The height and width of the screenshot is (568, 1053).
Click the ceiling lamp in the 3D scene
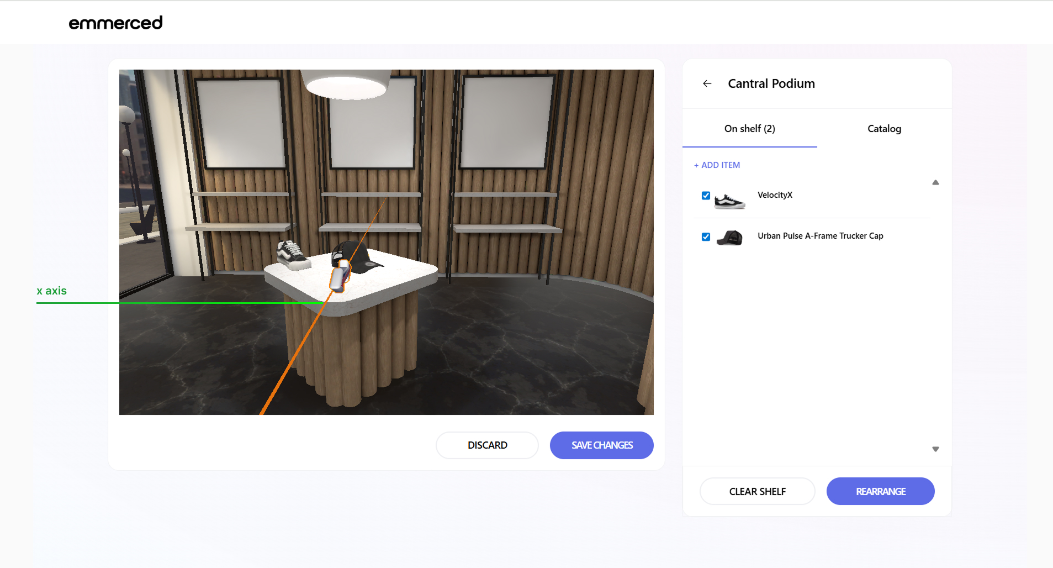click(x=346, y=84)
